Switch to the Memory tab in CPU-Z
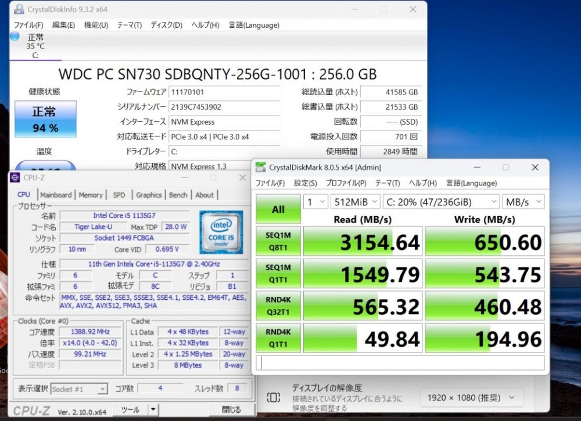This screenshot has height=421, width=581. (91, 195)
